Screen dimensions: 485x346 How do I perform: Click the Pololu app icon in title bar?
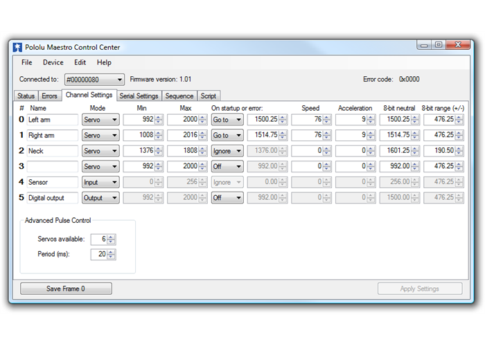tap(17, 47)
